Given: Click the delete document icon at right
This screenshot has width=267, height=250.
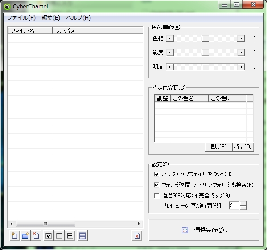Looking at the screenshot, I should [x=137, y=236].
